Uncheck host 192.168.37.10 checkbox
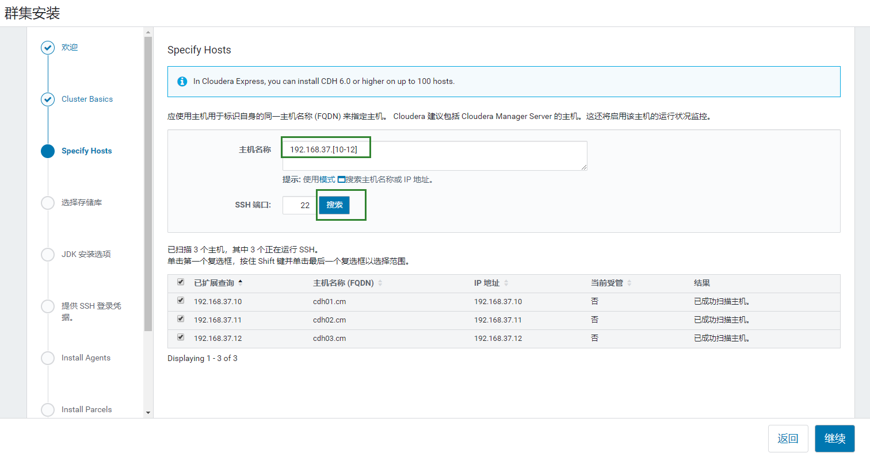 [181, 301]
